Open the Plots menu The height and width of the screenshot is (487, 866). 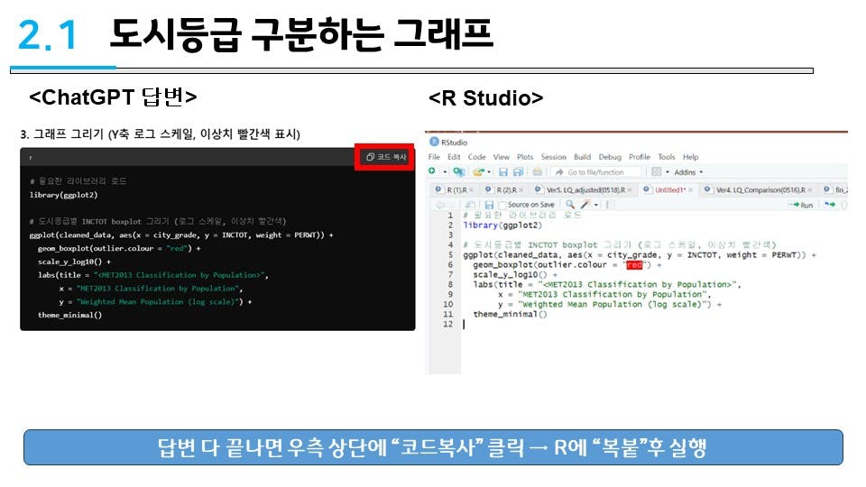[525, 157]
